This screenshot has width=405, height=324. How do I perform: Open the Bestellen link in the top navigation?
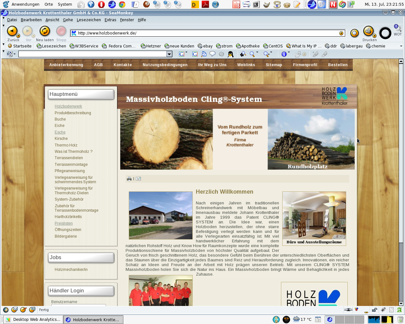(338, 65)
